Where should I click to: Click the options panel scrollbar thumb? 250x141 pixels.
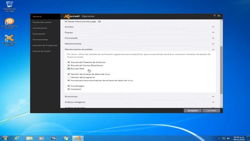click(221, 70)
